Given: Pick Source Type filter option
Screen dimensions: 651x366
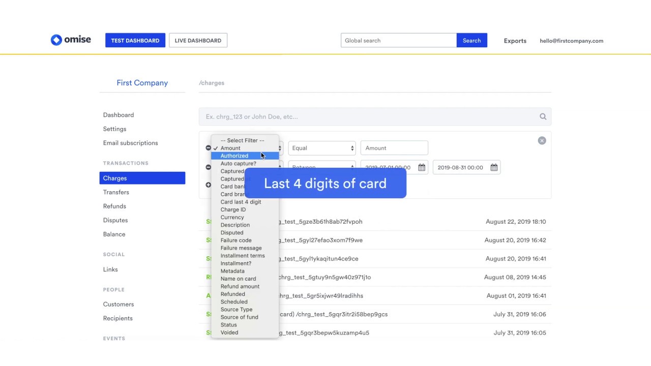Looking at the screenshot, I should coord(245,310).
